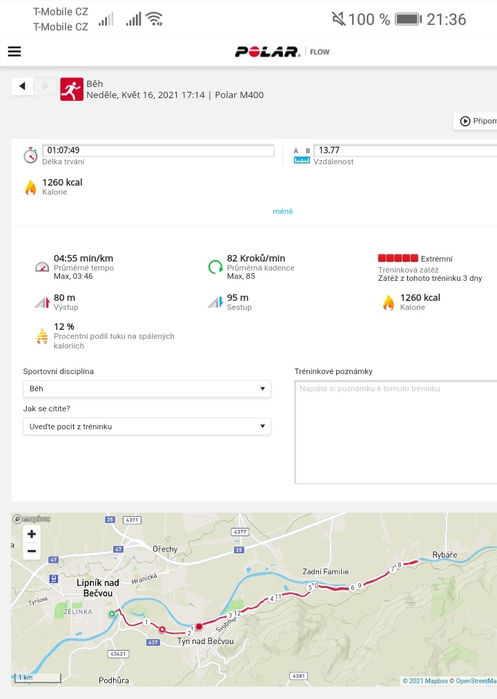Viewport: 497px width, 699px height.
Task: Click kilometer marker 1 on route
Action: click(x=146, y=622)
